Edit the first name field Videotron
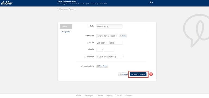The image size is (209, 98). pos(103,43)
